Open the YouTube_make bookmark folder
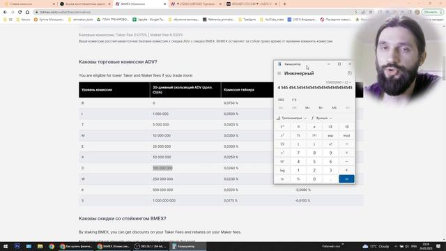This screenshot has width=446, height=251. coord(272,20)
